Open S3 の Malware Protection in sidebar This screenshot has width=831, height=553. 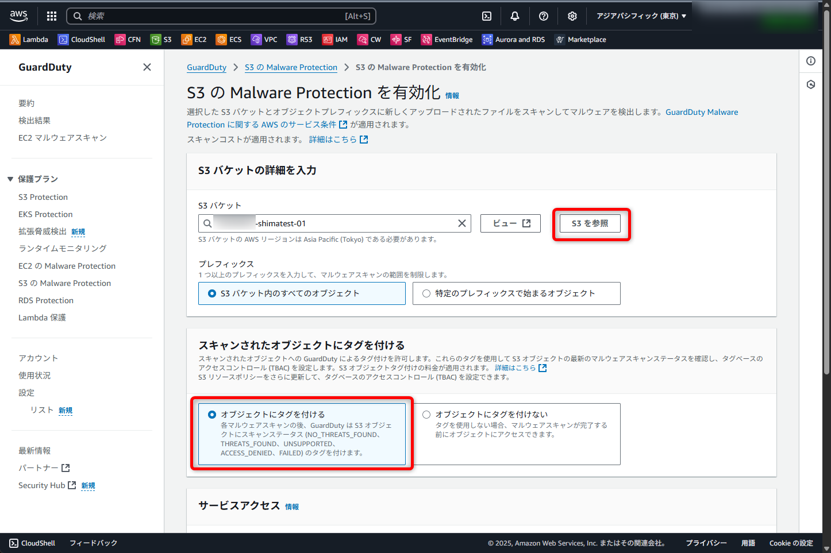64,283
